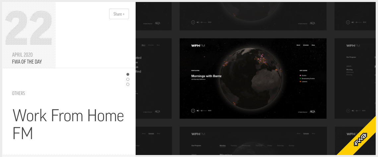Click the orange Listeners legend item

coord(303,81)
